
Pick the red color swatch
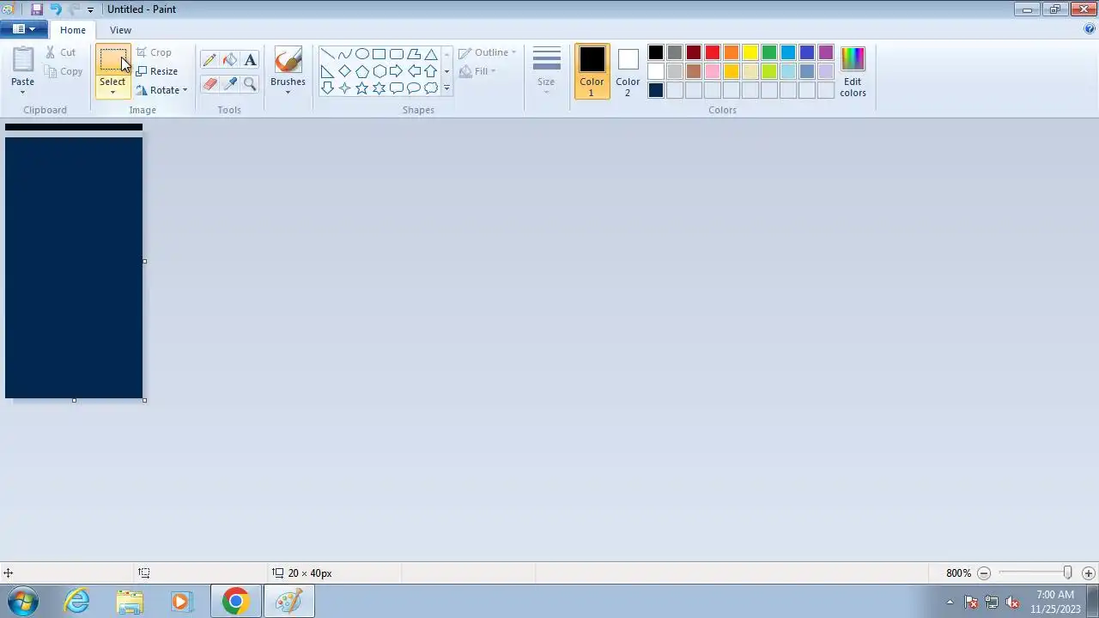pyautogui.click(x=713, y=53)
